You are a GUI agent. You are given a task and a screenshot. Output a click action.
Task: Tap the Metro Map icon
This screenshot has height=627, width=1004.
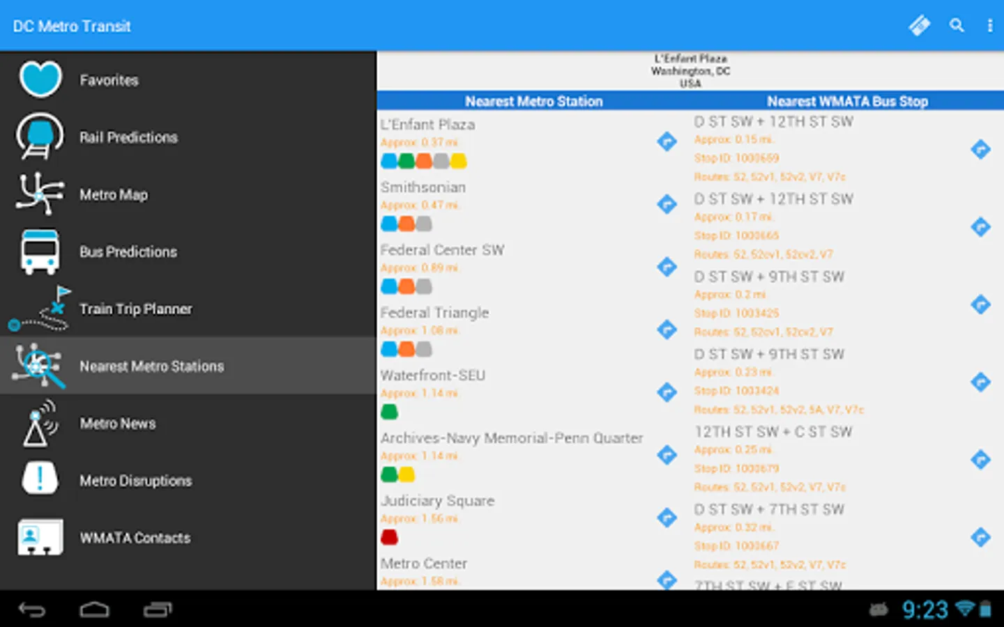(x=40, y=194)
